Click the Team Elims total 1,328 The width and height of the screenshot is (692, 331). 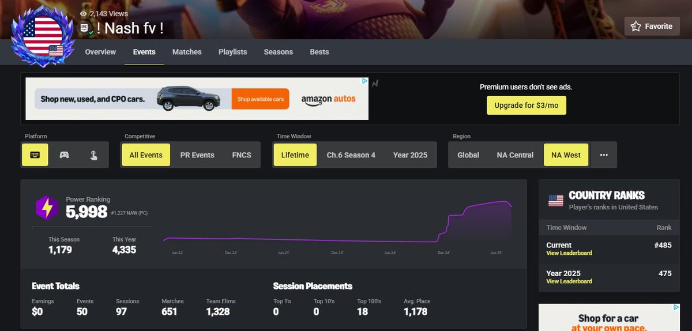(x=218, y=311)
